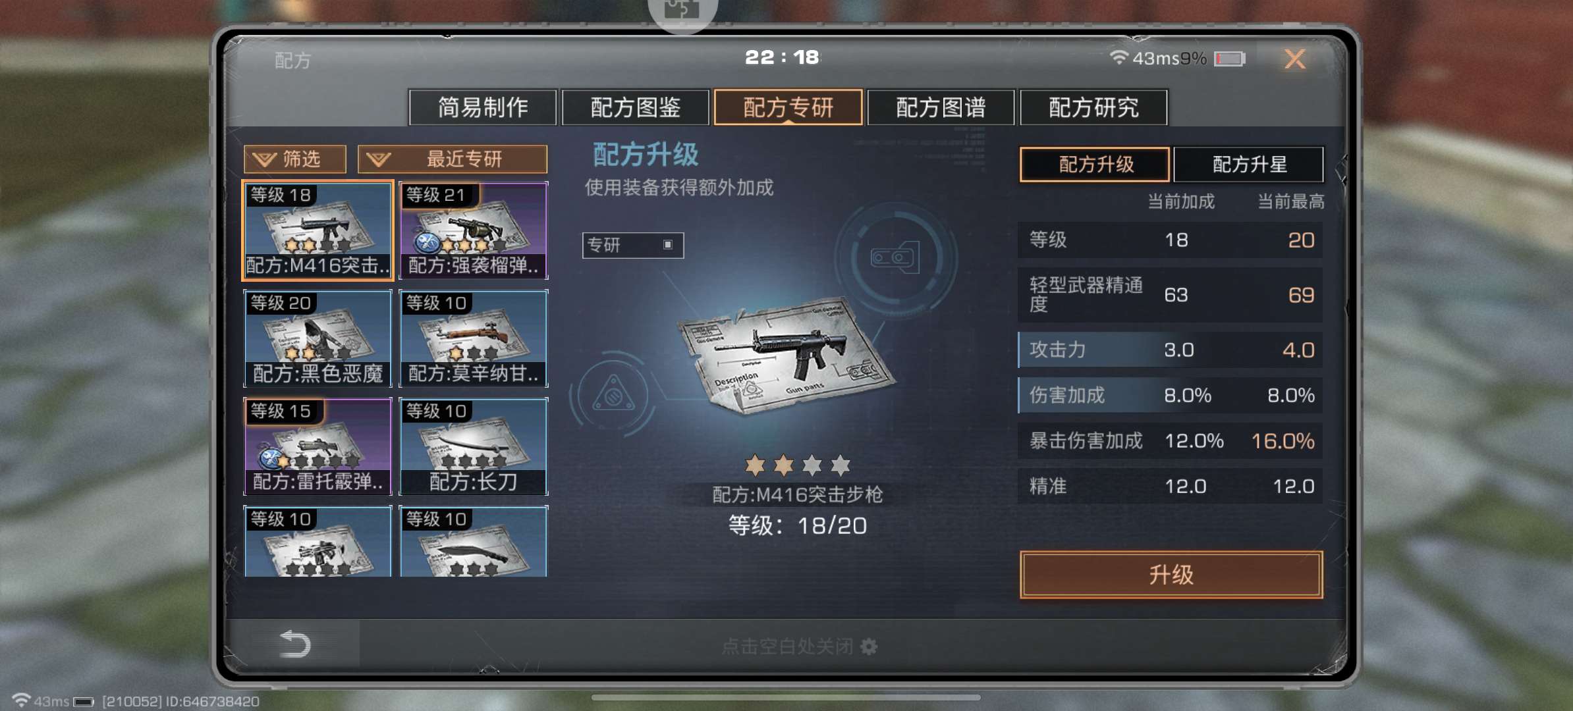Switch to 配方升星 mode
Viewport: 1573px width, 711px height.
1249,164
